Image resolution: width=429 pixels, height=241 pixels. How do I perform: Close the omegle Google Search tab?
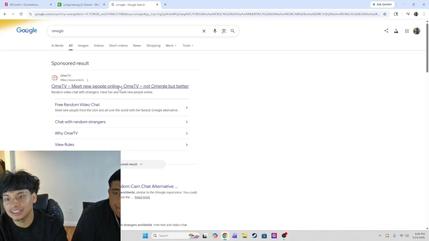coord(157,4)
